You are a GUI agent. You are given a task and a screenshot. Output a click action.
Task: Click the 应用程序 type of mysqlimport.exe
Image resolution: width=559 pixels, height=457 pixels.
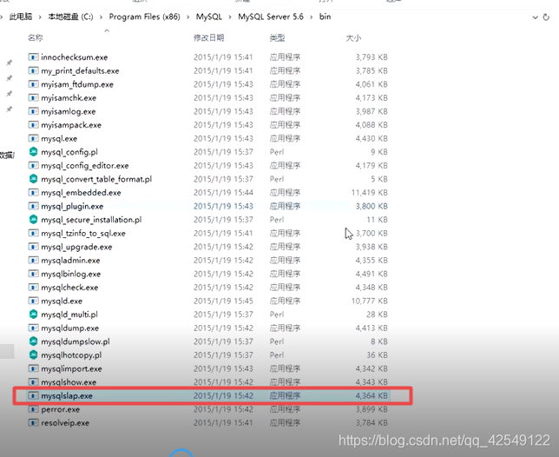tap(285, 368)
